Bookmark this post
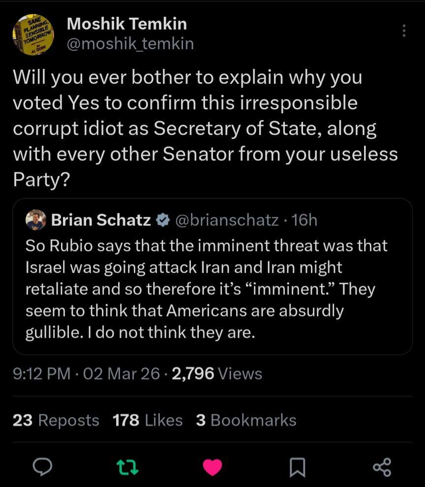The width and height of the screenshot is (425, 487). click(297, 467)
